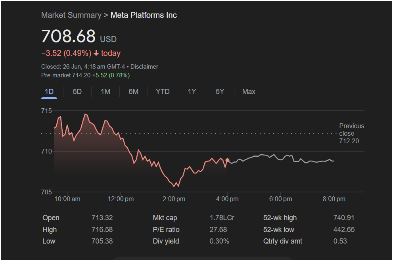393x261 pixels.
Task: Switch to the 5D chart tab
Action: click(77, 92)
